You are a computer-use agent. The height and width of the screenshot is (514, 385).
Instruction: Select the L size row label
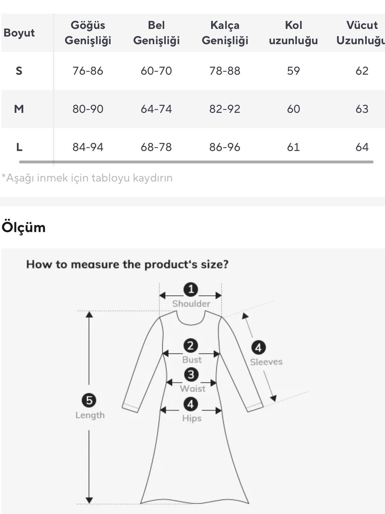click(x=19, y=147)
